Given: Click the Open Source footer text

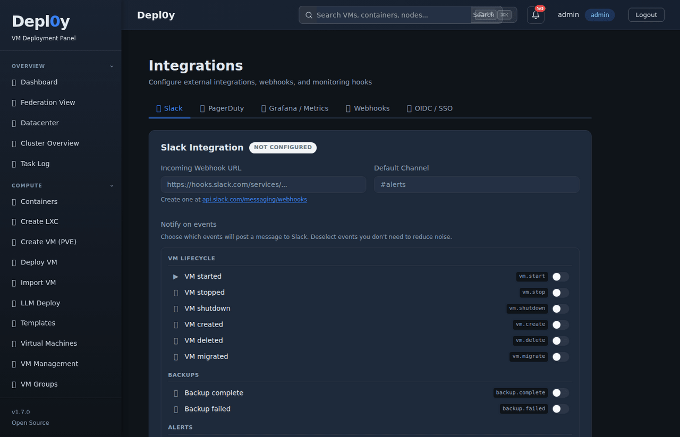Looking at the screenshot, I should (30, 423).
